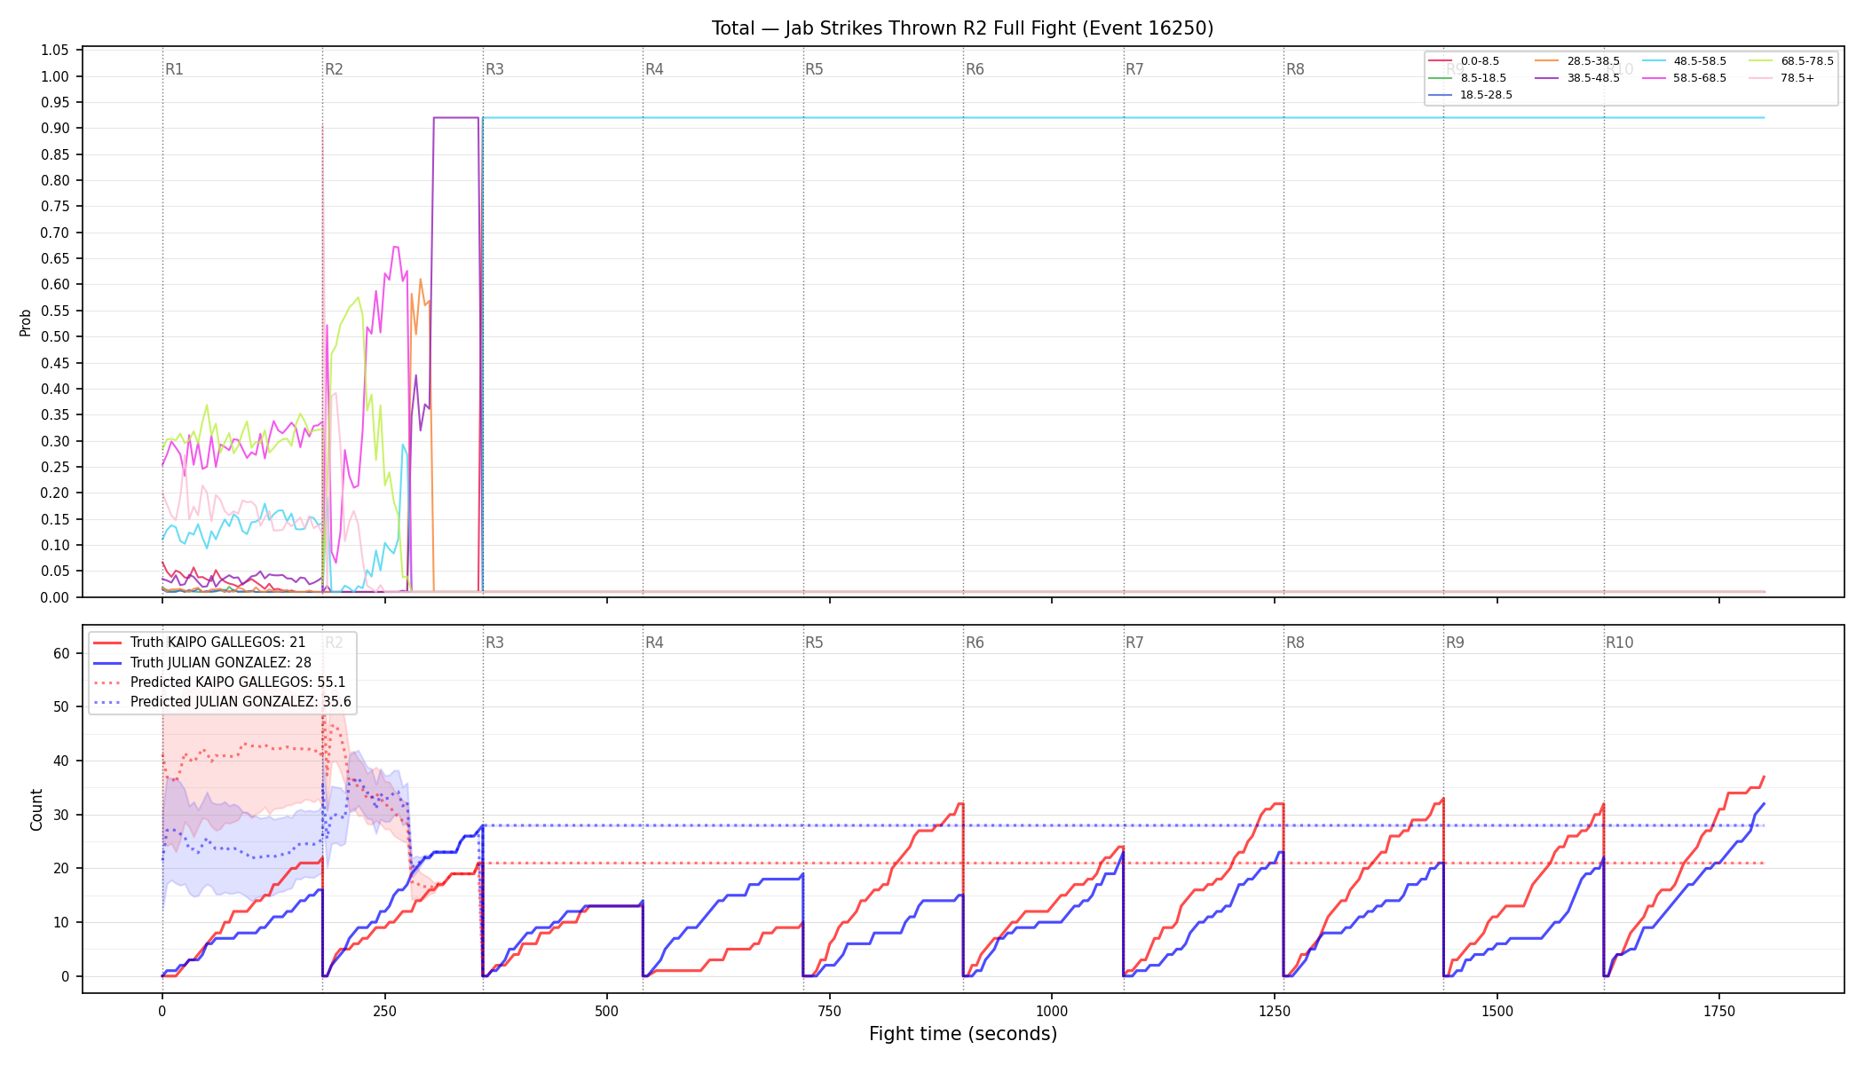The width and height of the screenshot is (1864, 1065).
Task: Click the R3 round marker in probability chart
Action: click(494, 69)
